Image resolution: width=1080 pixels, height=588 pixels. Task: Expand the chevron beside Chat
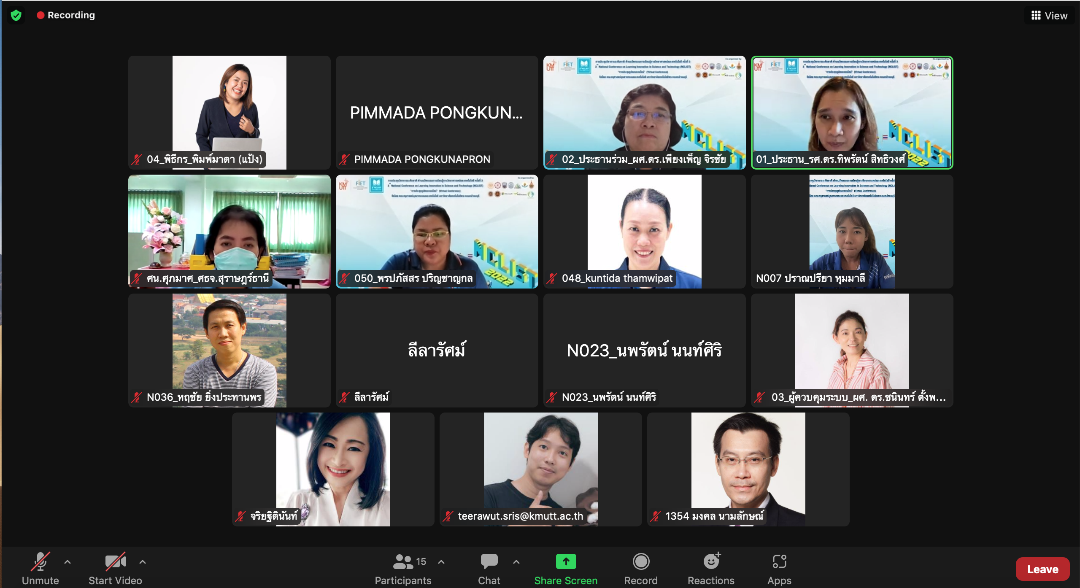tap(516, 562)
